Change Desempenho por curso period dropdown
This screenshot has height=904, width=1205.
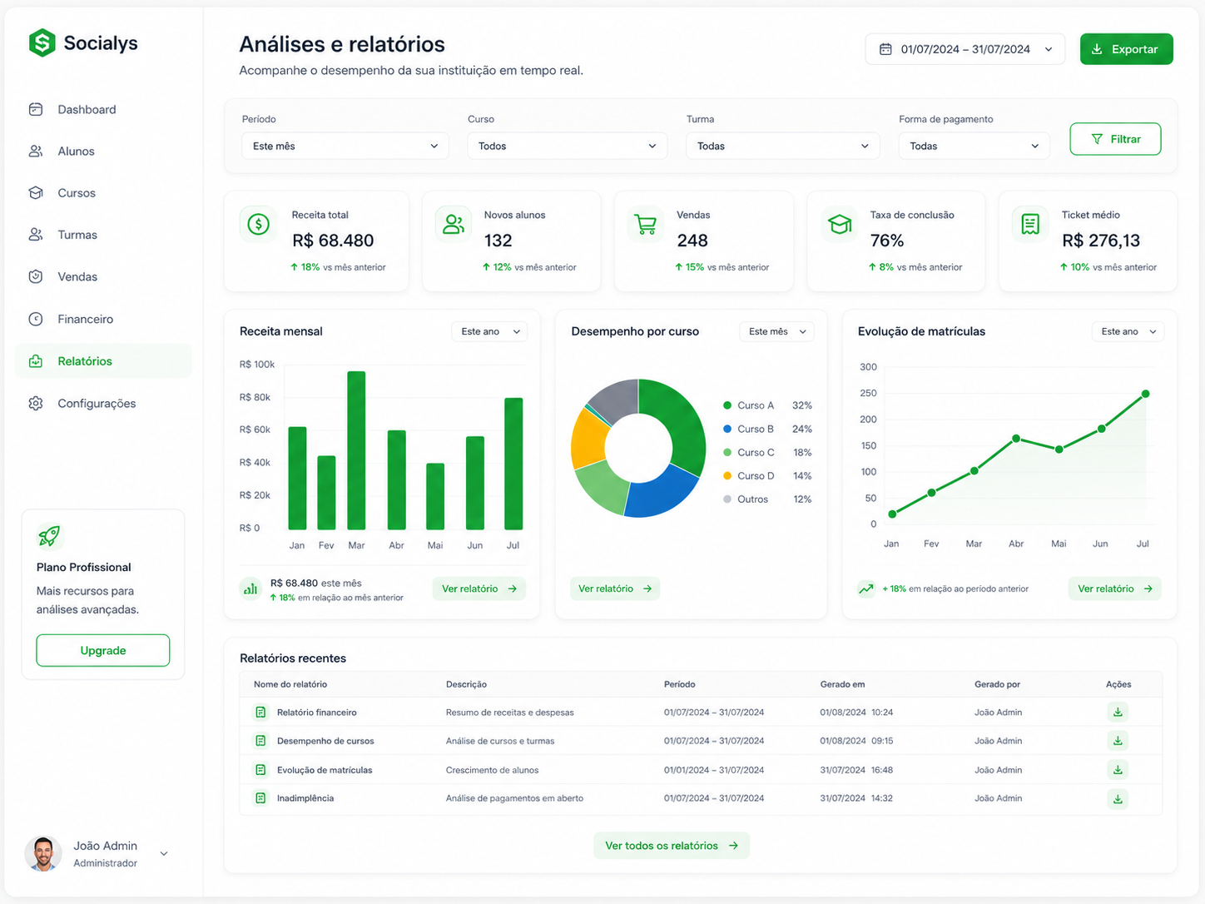click(777, 331)
